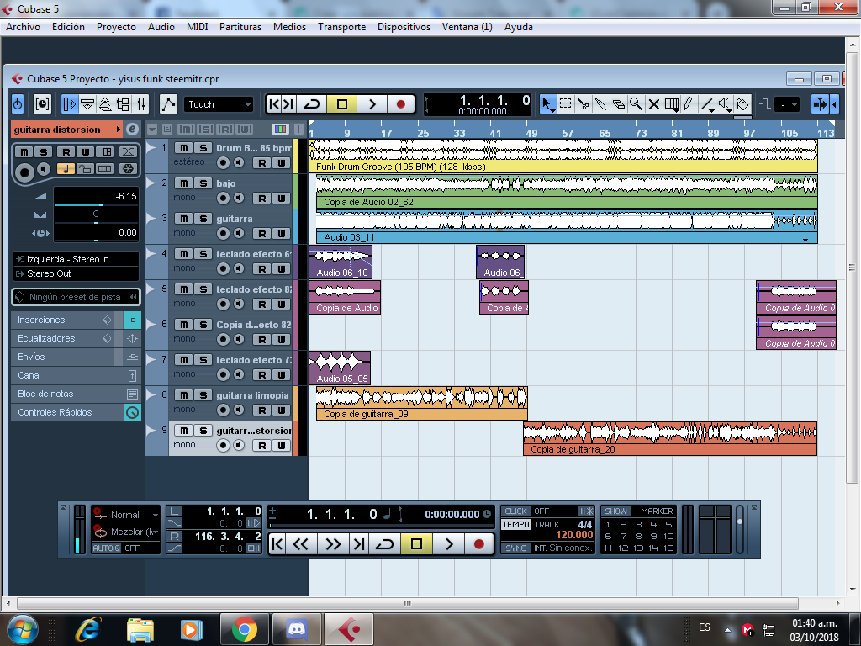Open the MIDI menu
The image size is (861, 646).
[x=197, y=26]
